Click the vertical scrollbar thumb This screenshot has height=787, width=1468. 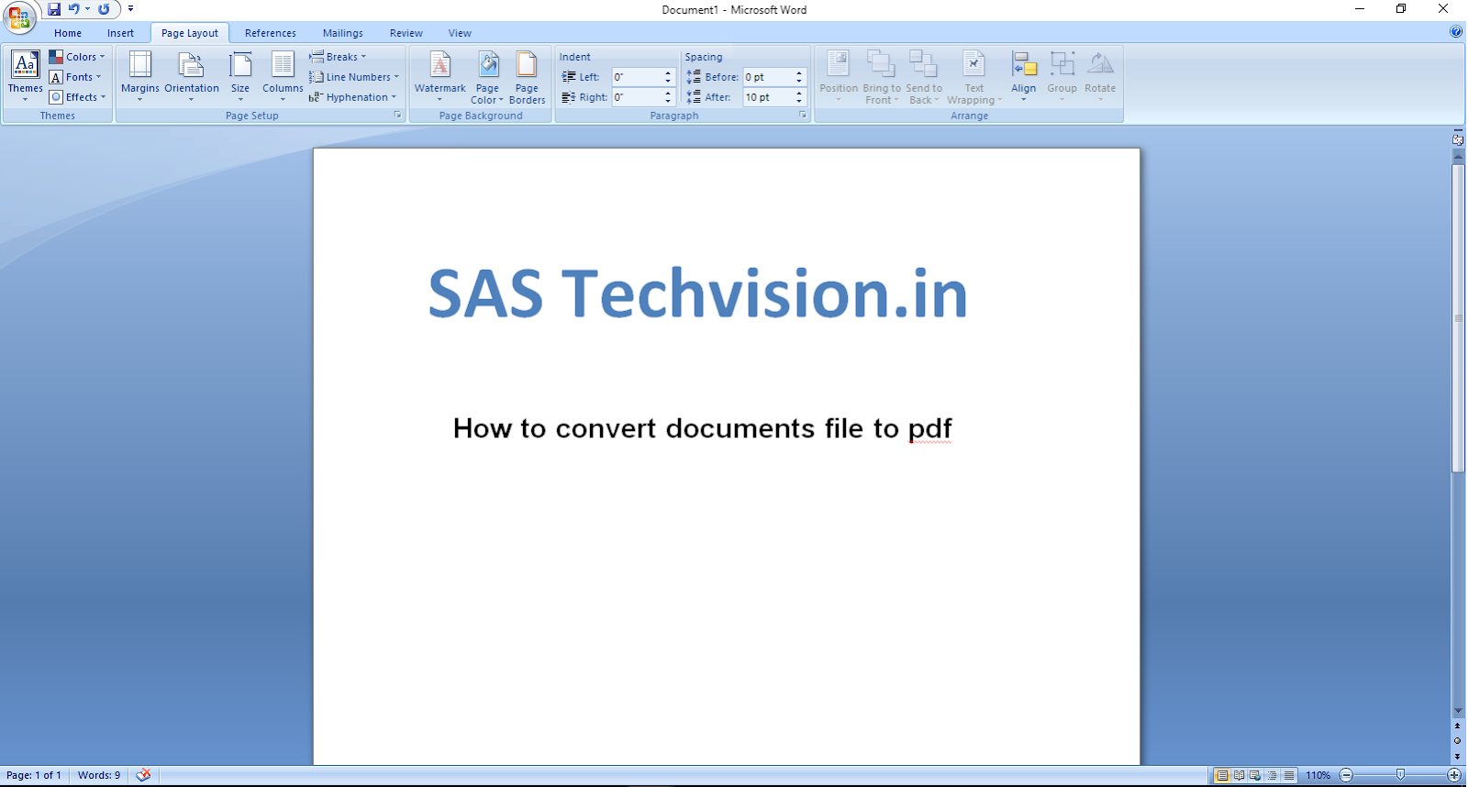[1458, 318]
